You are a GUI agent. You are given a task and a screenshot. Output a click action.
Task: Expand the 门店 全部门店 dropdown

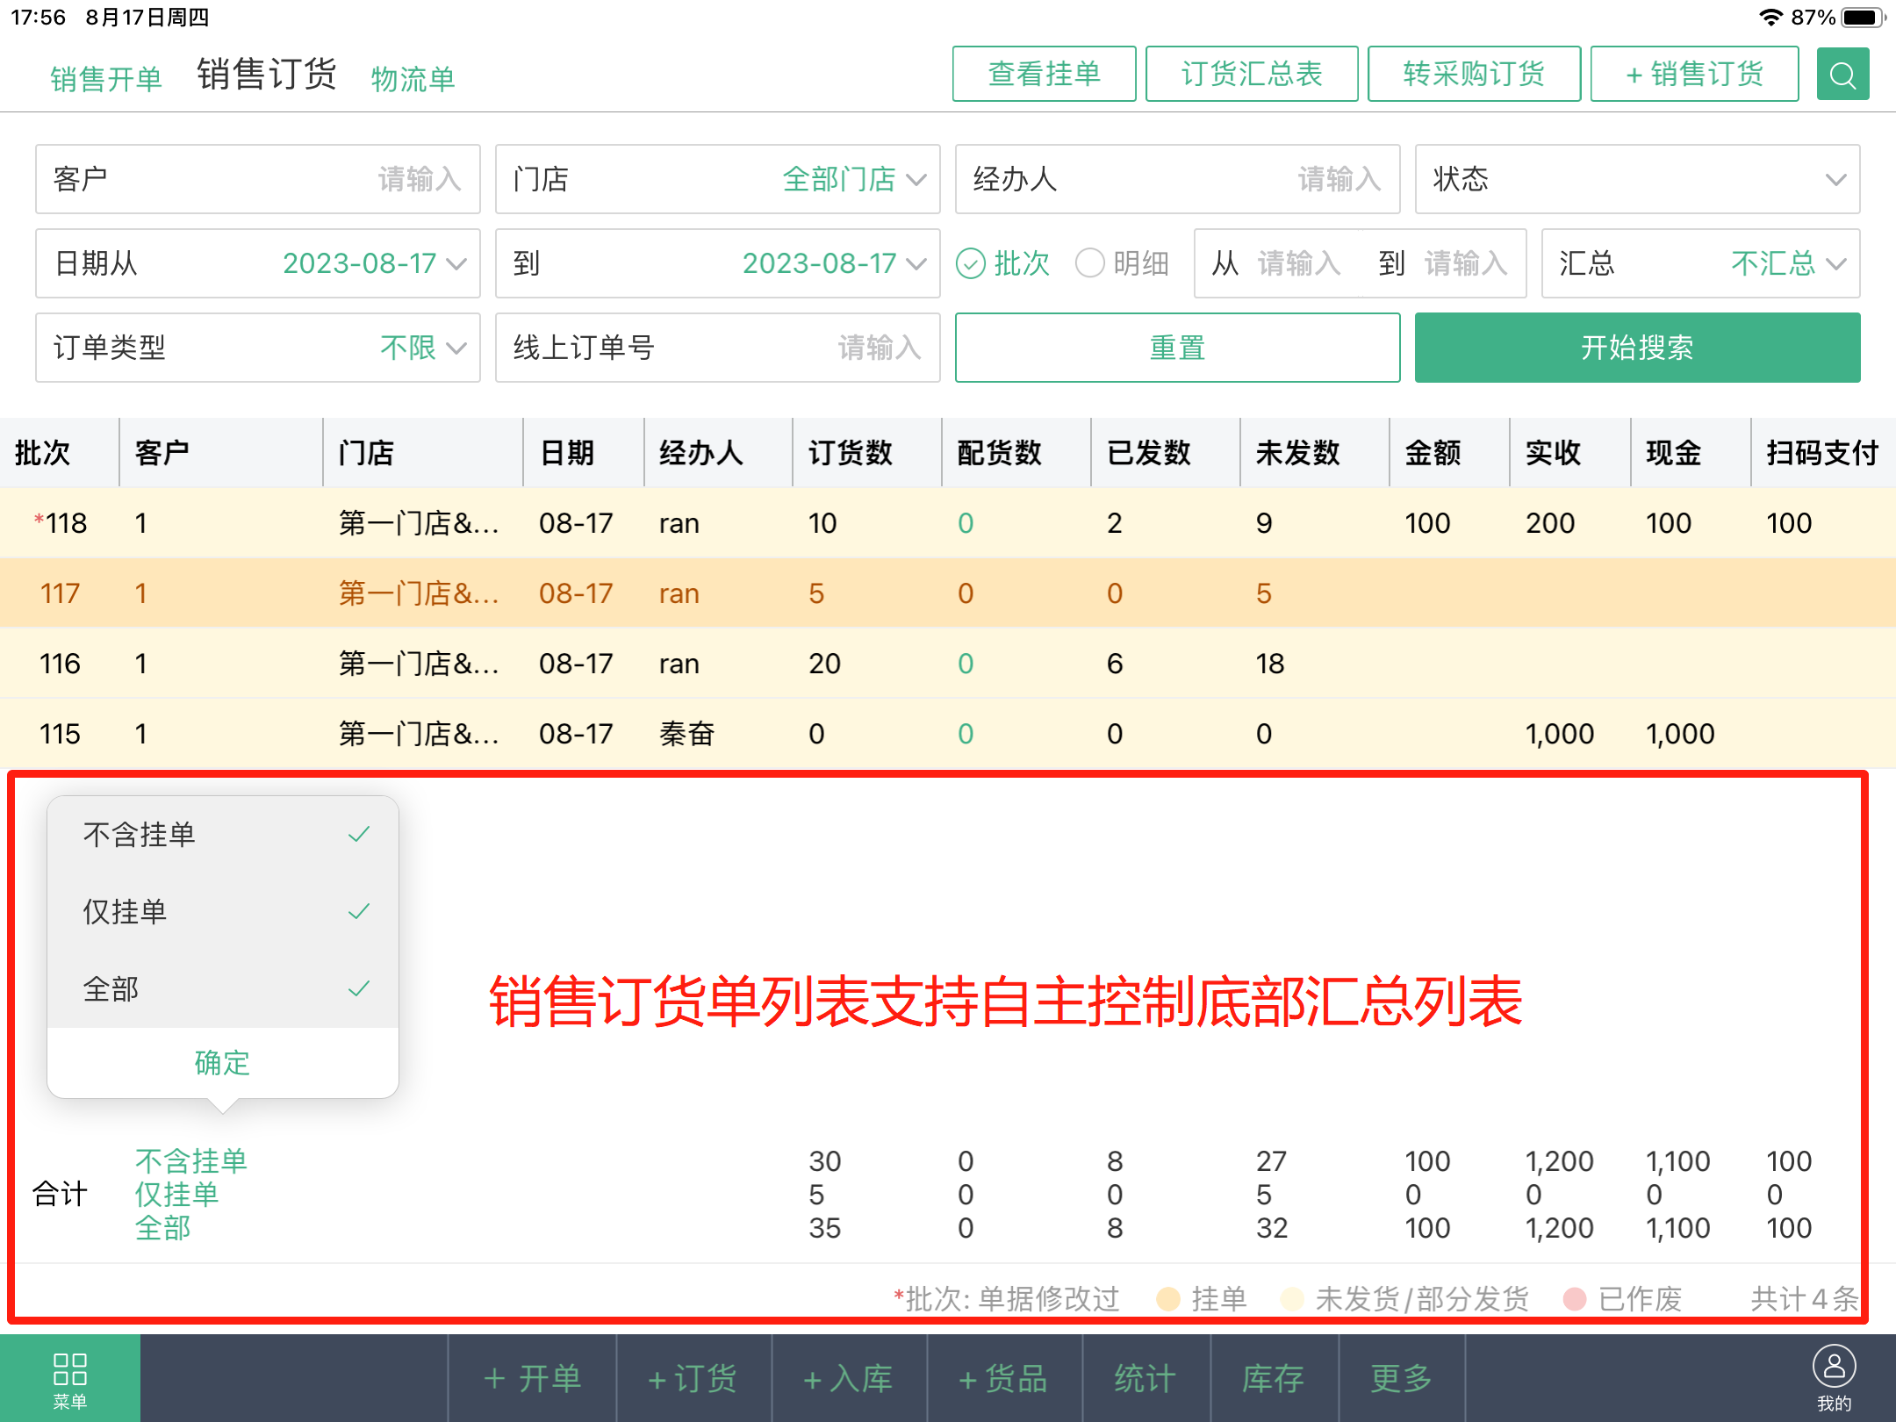pos(717,179)
